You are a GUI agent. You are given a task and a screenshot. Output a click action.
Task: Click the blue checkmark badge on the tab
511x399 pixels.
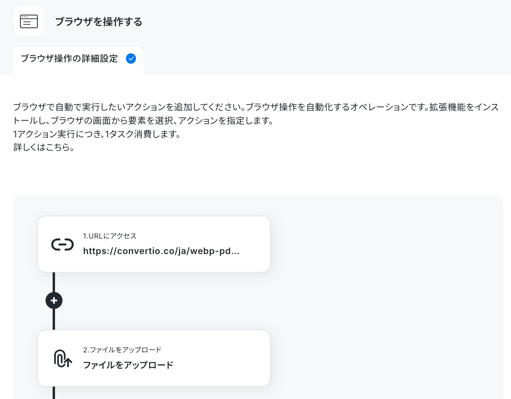pos(131,59)
